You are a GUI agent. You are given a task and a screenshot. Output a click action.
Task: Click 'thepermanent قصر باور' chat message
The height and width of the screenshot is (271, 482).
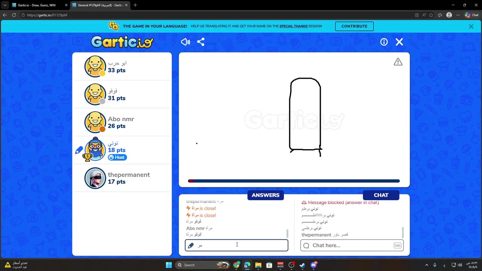pyautogui.click(x=325, y=235)
